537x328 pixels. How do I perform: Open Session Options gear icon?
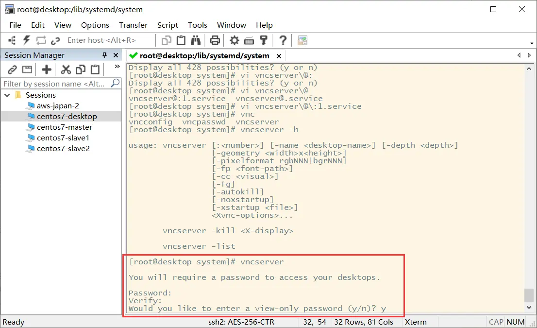pos(234,40)
